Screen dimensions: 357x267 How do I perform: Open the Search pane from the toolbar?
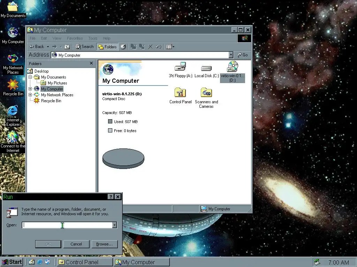click(85, 47)
